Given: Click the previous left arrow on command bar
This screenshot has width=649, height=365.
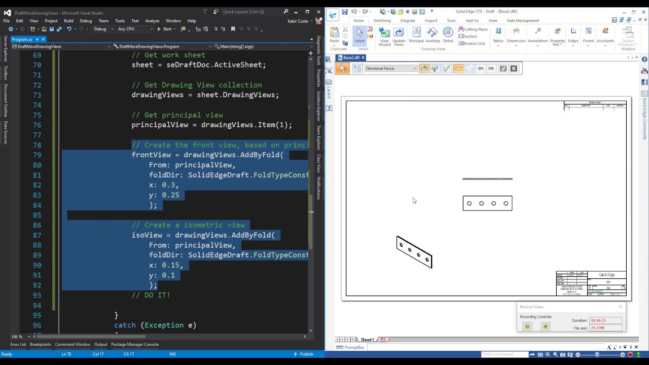Looking at the screenshot, I should point(480,68).
